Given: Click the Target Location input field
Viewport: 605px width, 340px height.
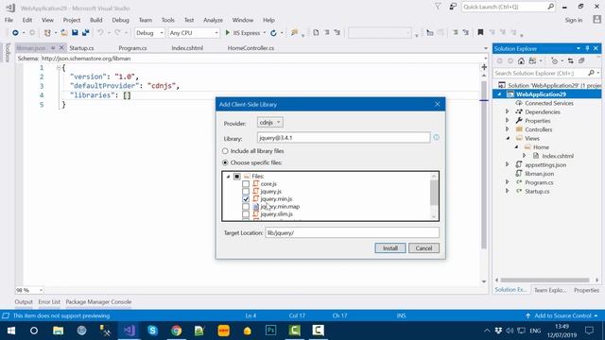Looking at the screenshot, I should (352, 233).
